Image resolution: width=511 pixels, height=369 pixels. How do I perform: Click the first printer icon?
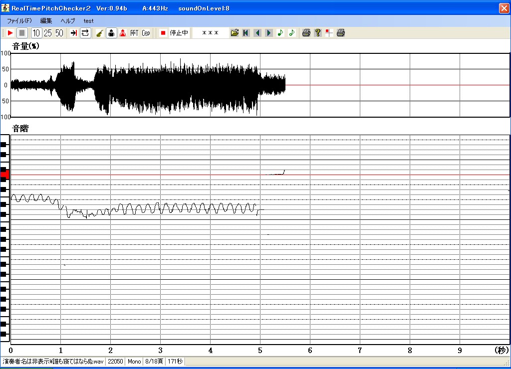pyautogui.click(x=306, y=33)
